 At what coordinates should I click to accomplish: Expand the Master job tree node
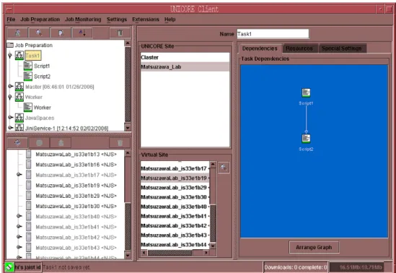tap(10, 87)
